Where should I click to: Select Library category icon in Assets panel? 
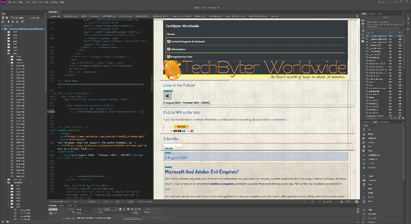point(363,41)
